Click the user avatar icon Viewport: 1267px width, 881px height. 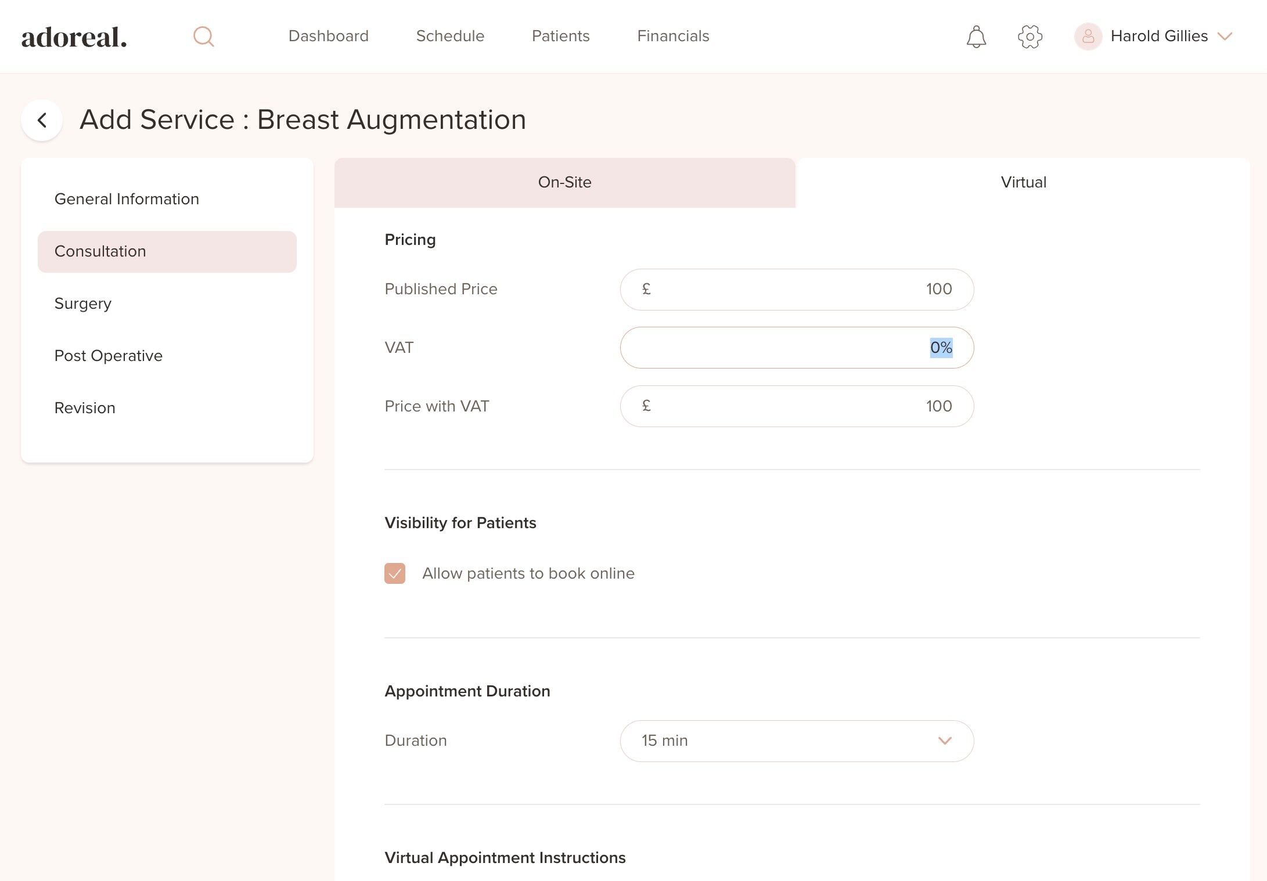(1088, 37)
